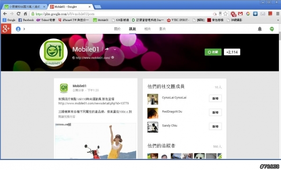Switch to the 訊息 tab
281x170 pixels.
point(133,29)
